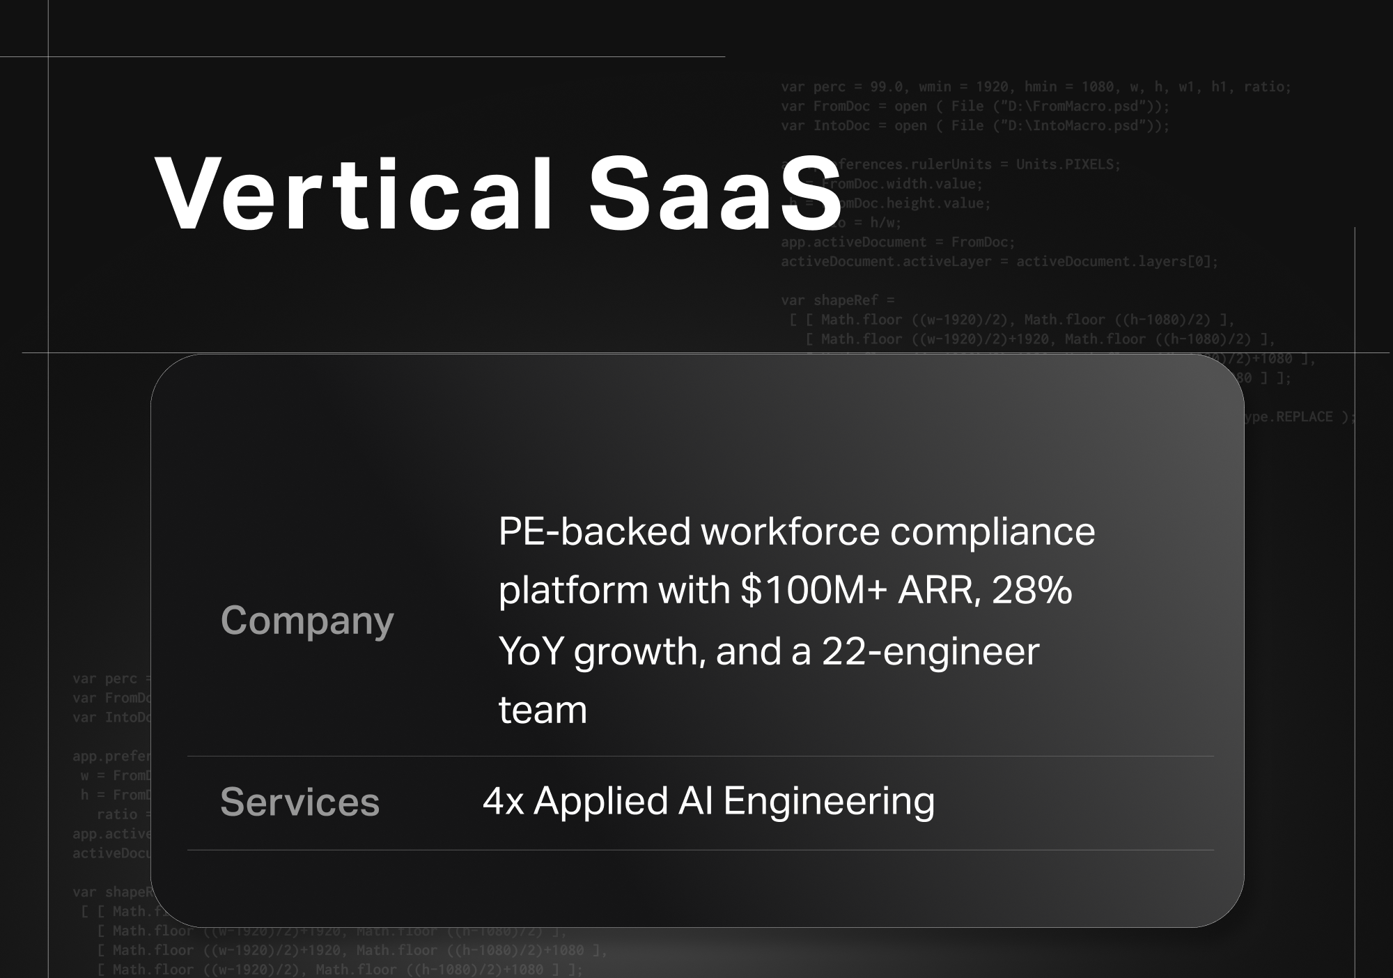Click the word "team" in the description

pyautogui.click(x=543, y=710)
